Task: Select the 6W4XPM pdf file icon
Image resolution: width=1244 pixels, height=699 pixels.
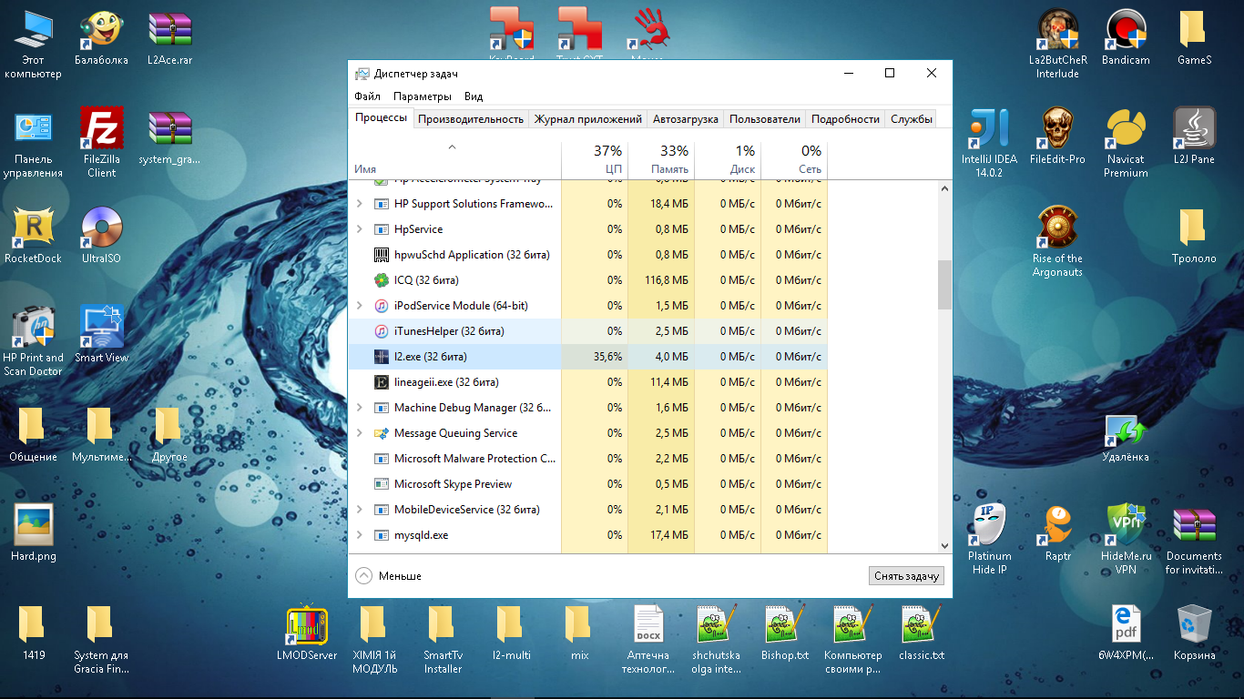Action: 1126,632
